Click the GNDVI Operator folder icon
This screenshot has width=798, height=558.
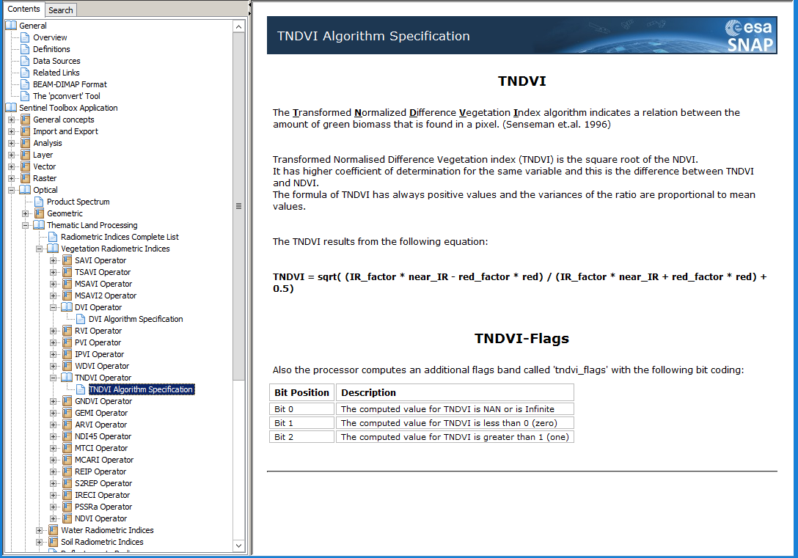click(x=67, y=401)
